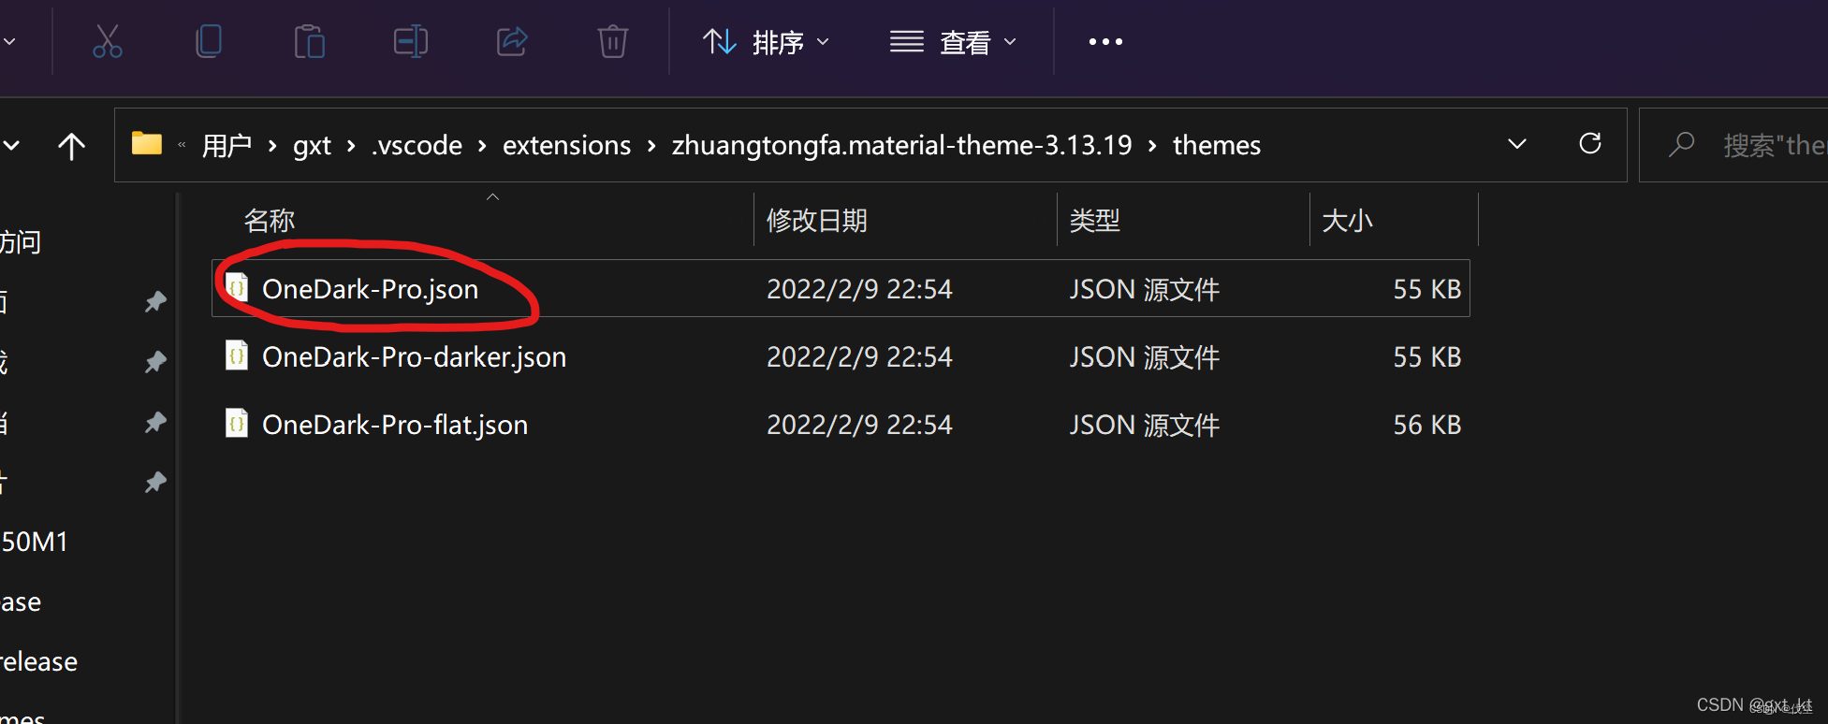Expand the address bar dropdown chevron

click(1516, 144)
